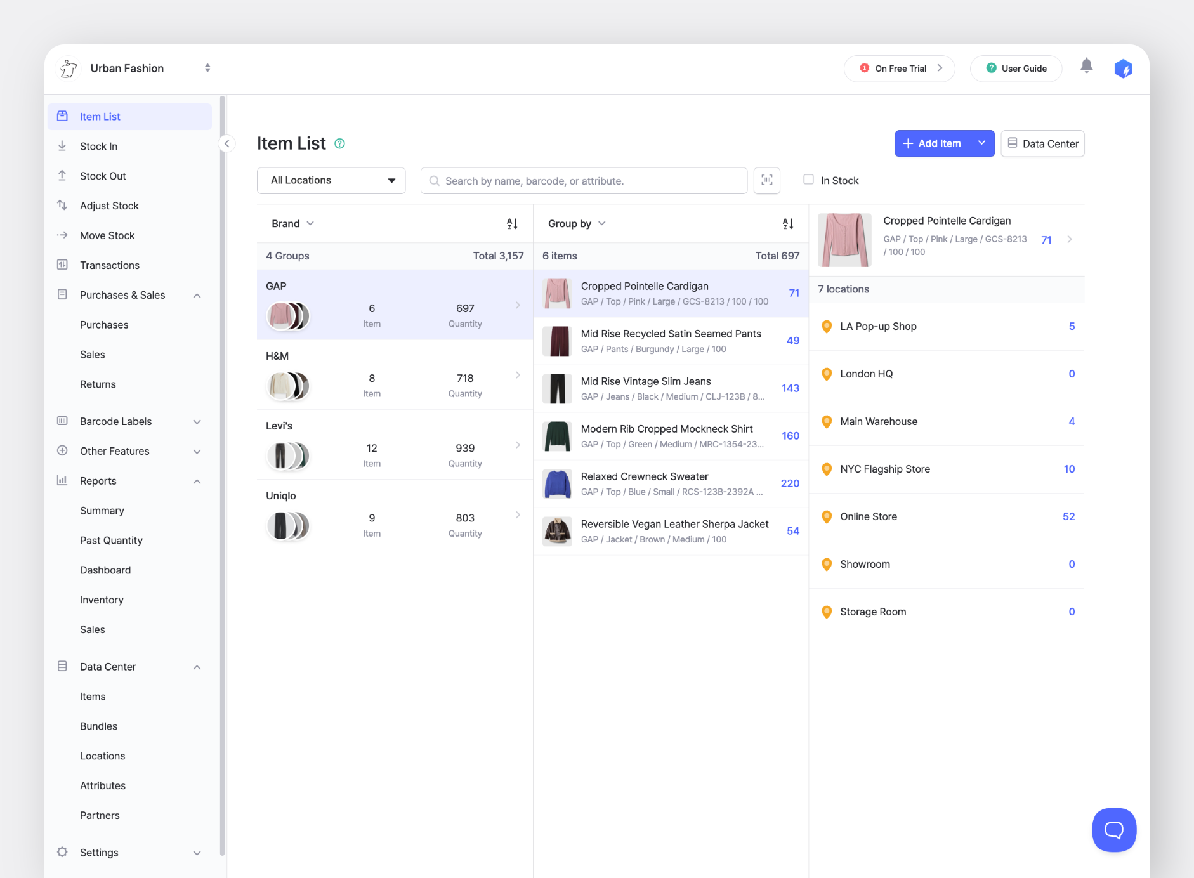Select the Barcode Labels sidebar item
This screenshot has width=1194, height=878.
pyautogui.click(x=115, y=421)
